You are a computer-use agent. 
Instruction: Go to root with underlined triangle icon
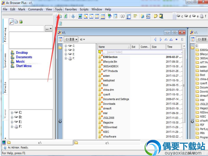click(171, 40)
